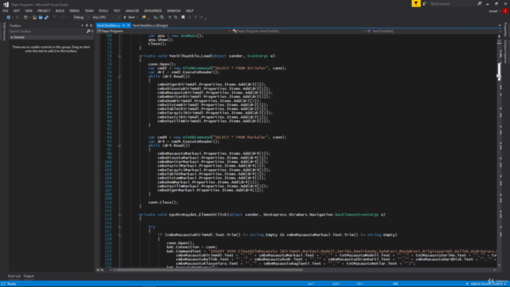Click the horizontal scrollbar of the editor
510x287 pixels.
[210, 269]
